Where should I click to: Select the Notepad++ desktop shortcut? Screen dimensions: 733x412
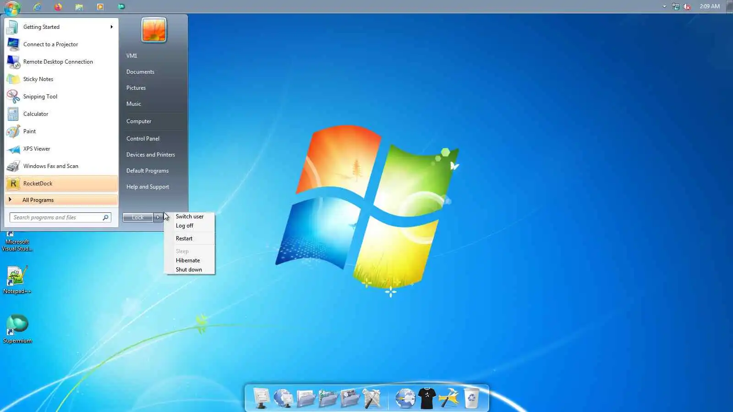coord(17,280)
